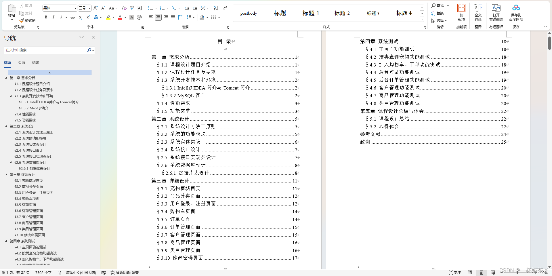Toggle center alignment for the paragraph
Image resolution: width=552 pixels, height=276 pixels.
click(x=158, y=17)
